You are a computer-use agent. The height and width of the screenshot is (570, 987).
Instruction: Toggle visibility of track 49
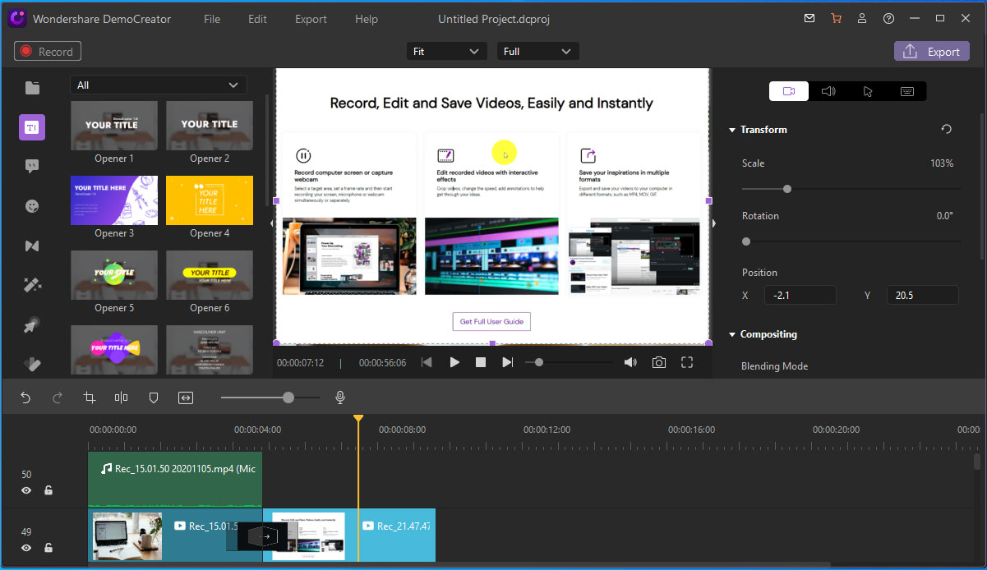click(x=26, y=548)
